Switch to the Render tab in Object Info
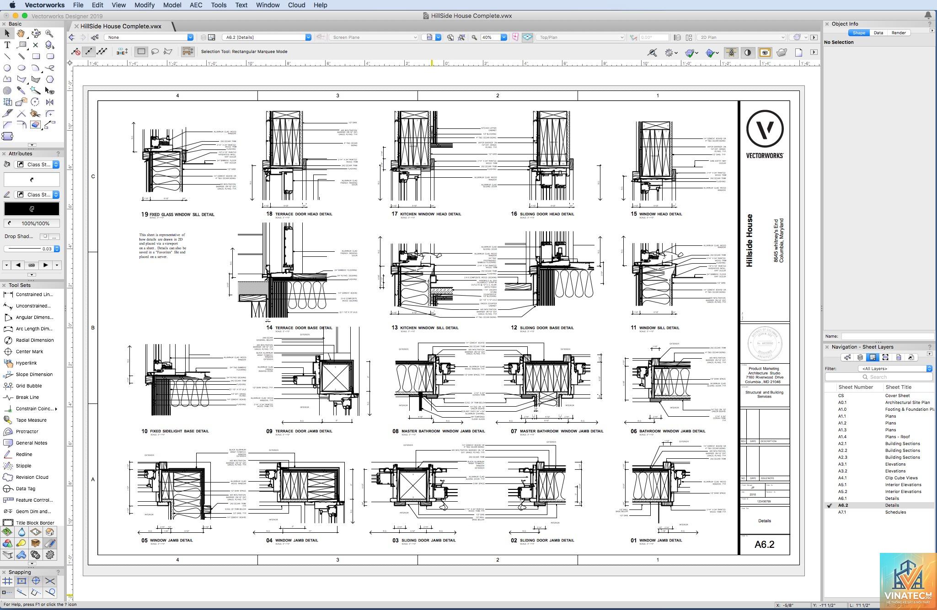The width and height of the screenshot is (937, 610). point(899,33)
